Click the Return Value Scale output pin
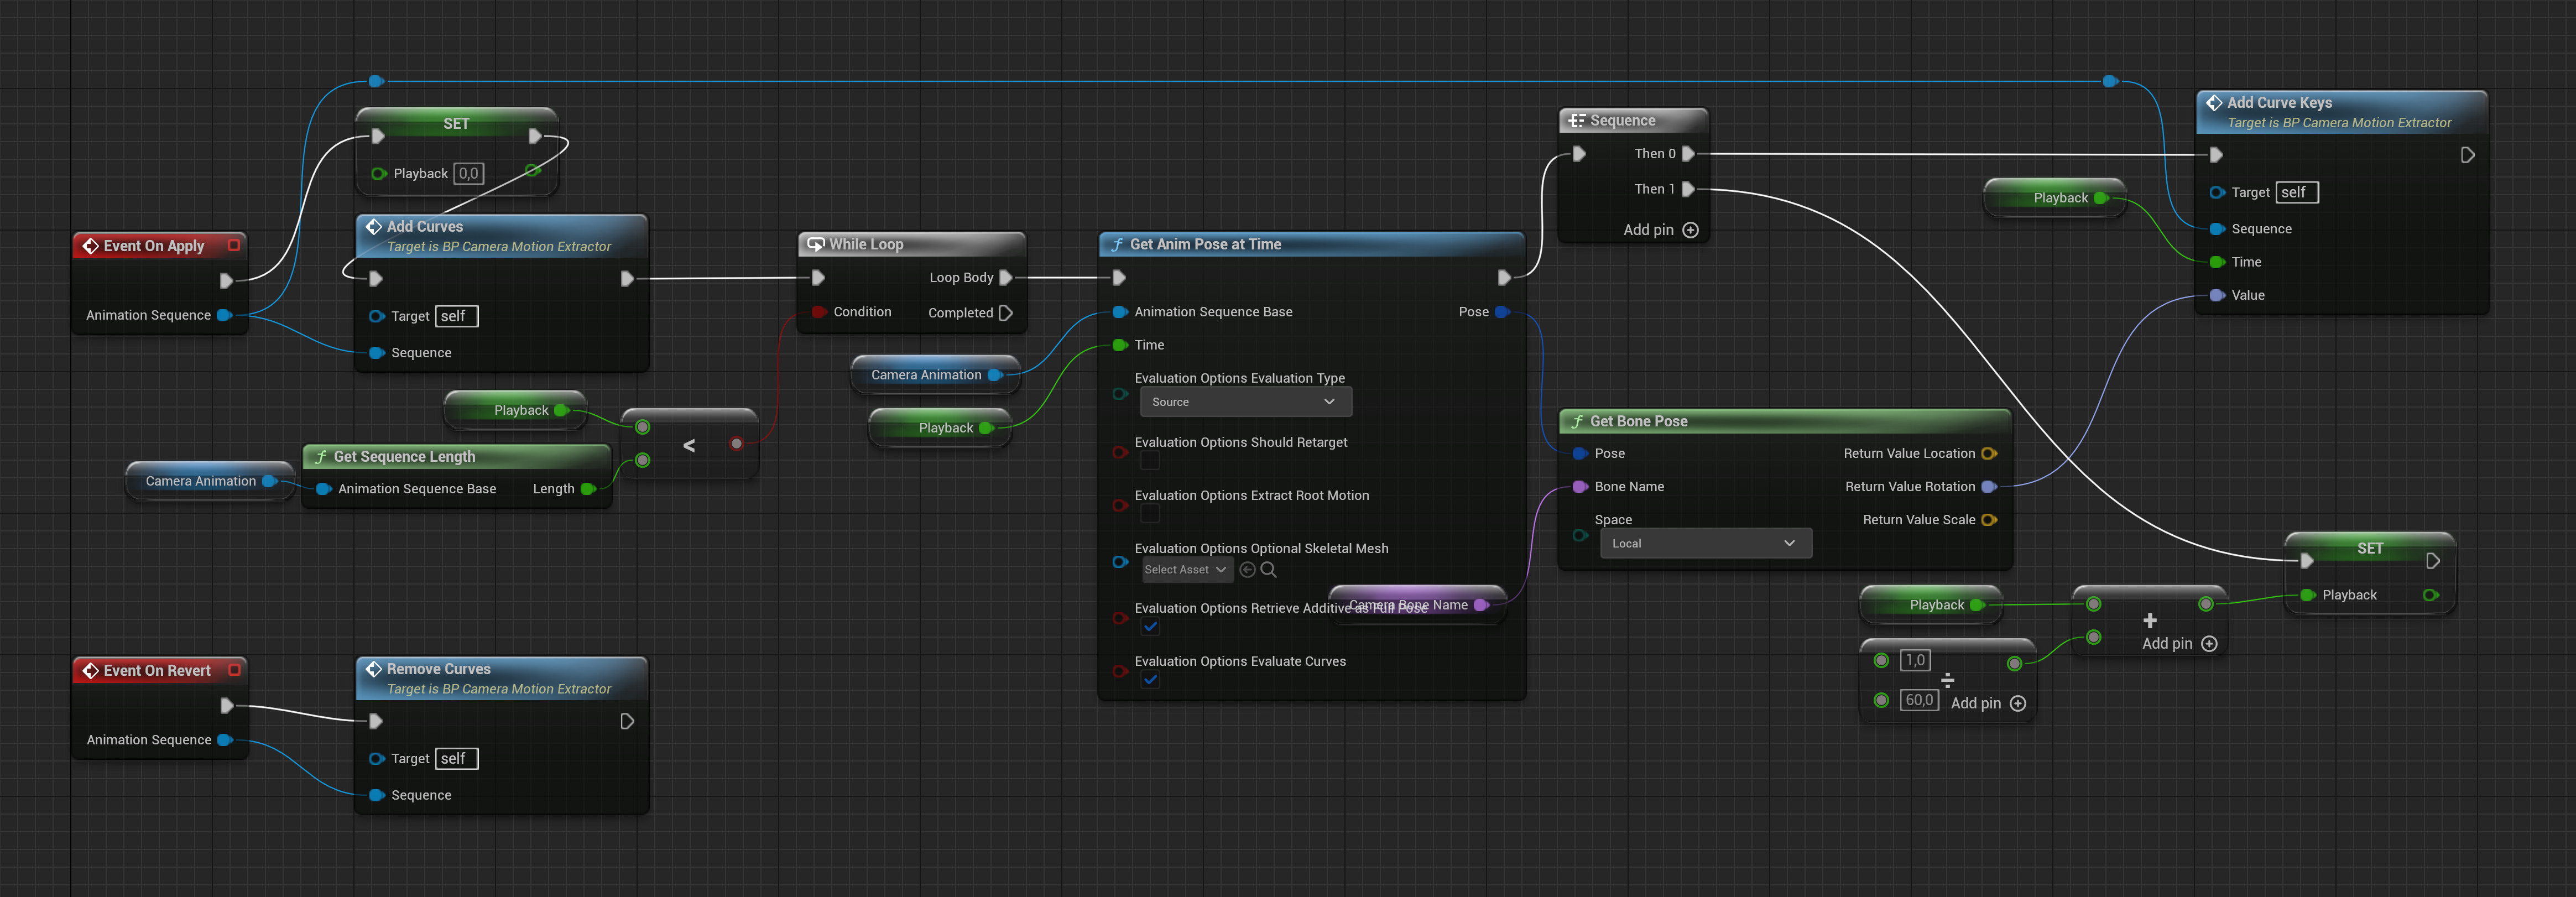The height and width of the screenshot is (897, 2576). 1989,520
